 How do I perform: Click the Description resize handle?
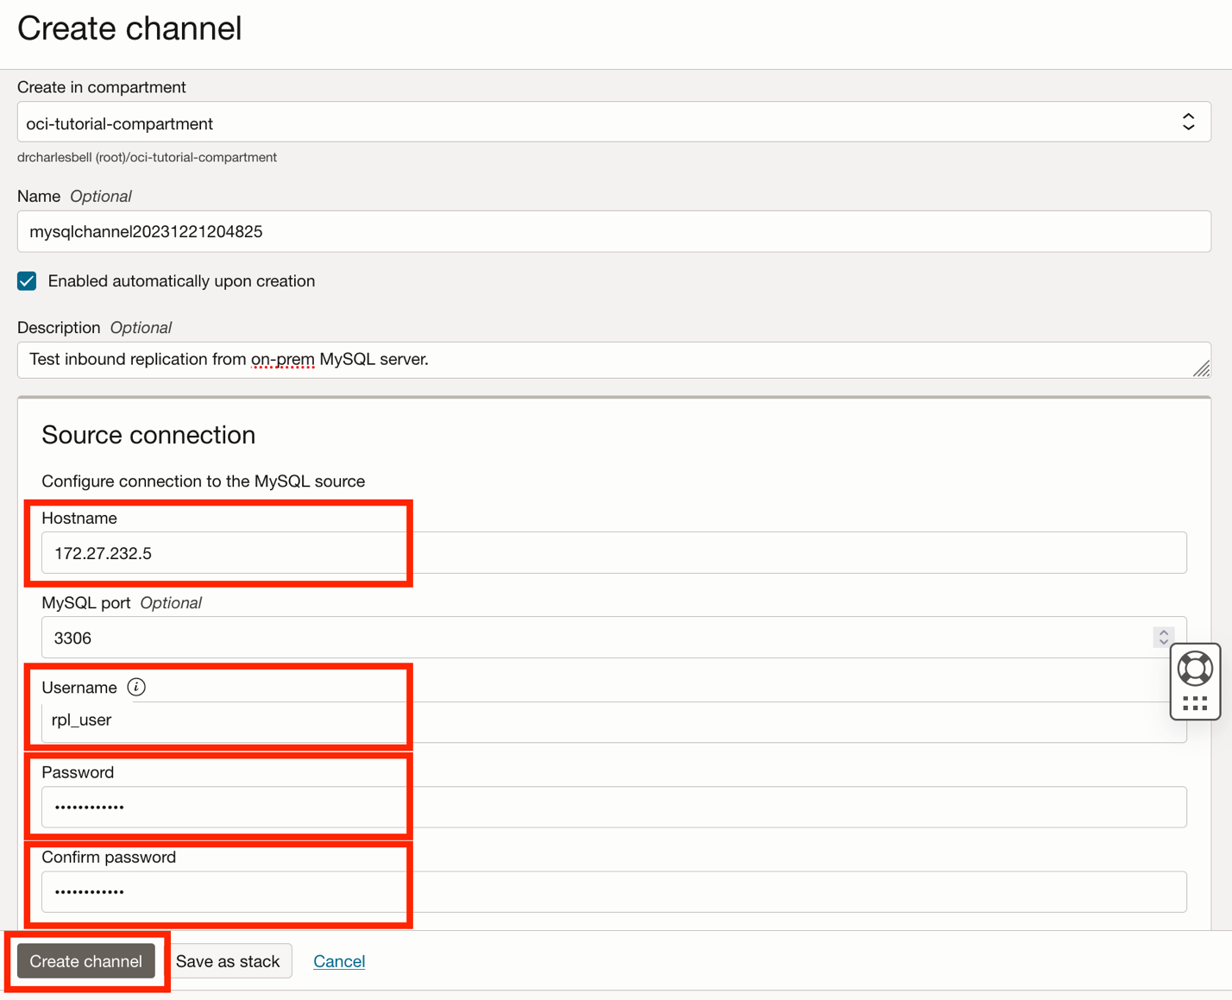[1201, 368]
